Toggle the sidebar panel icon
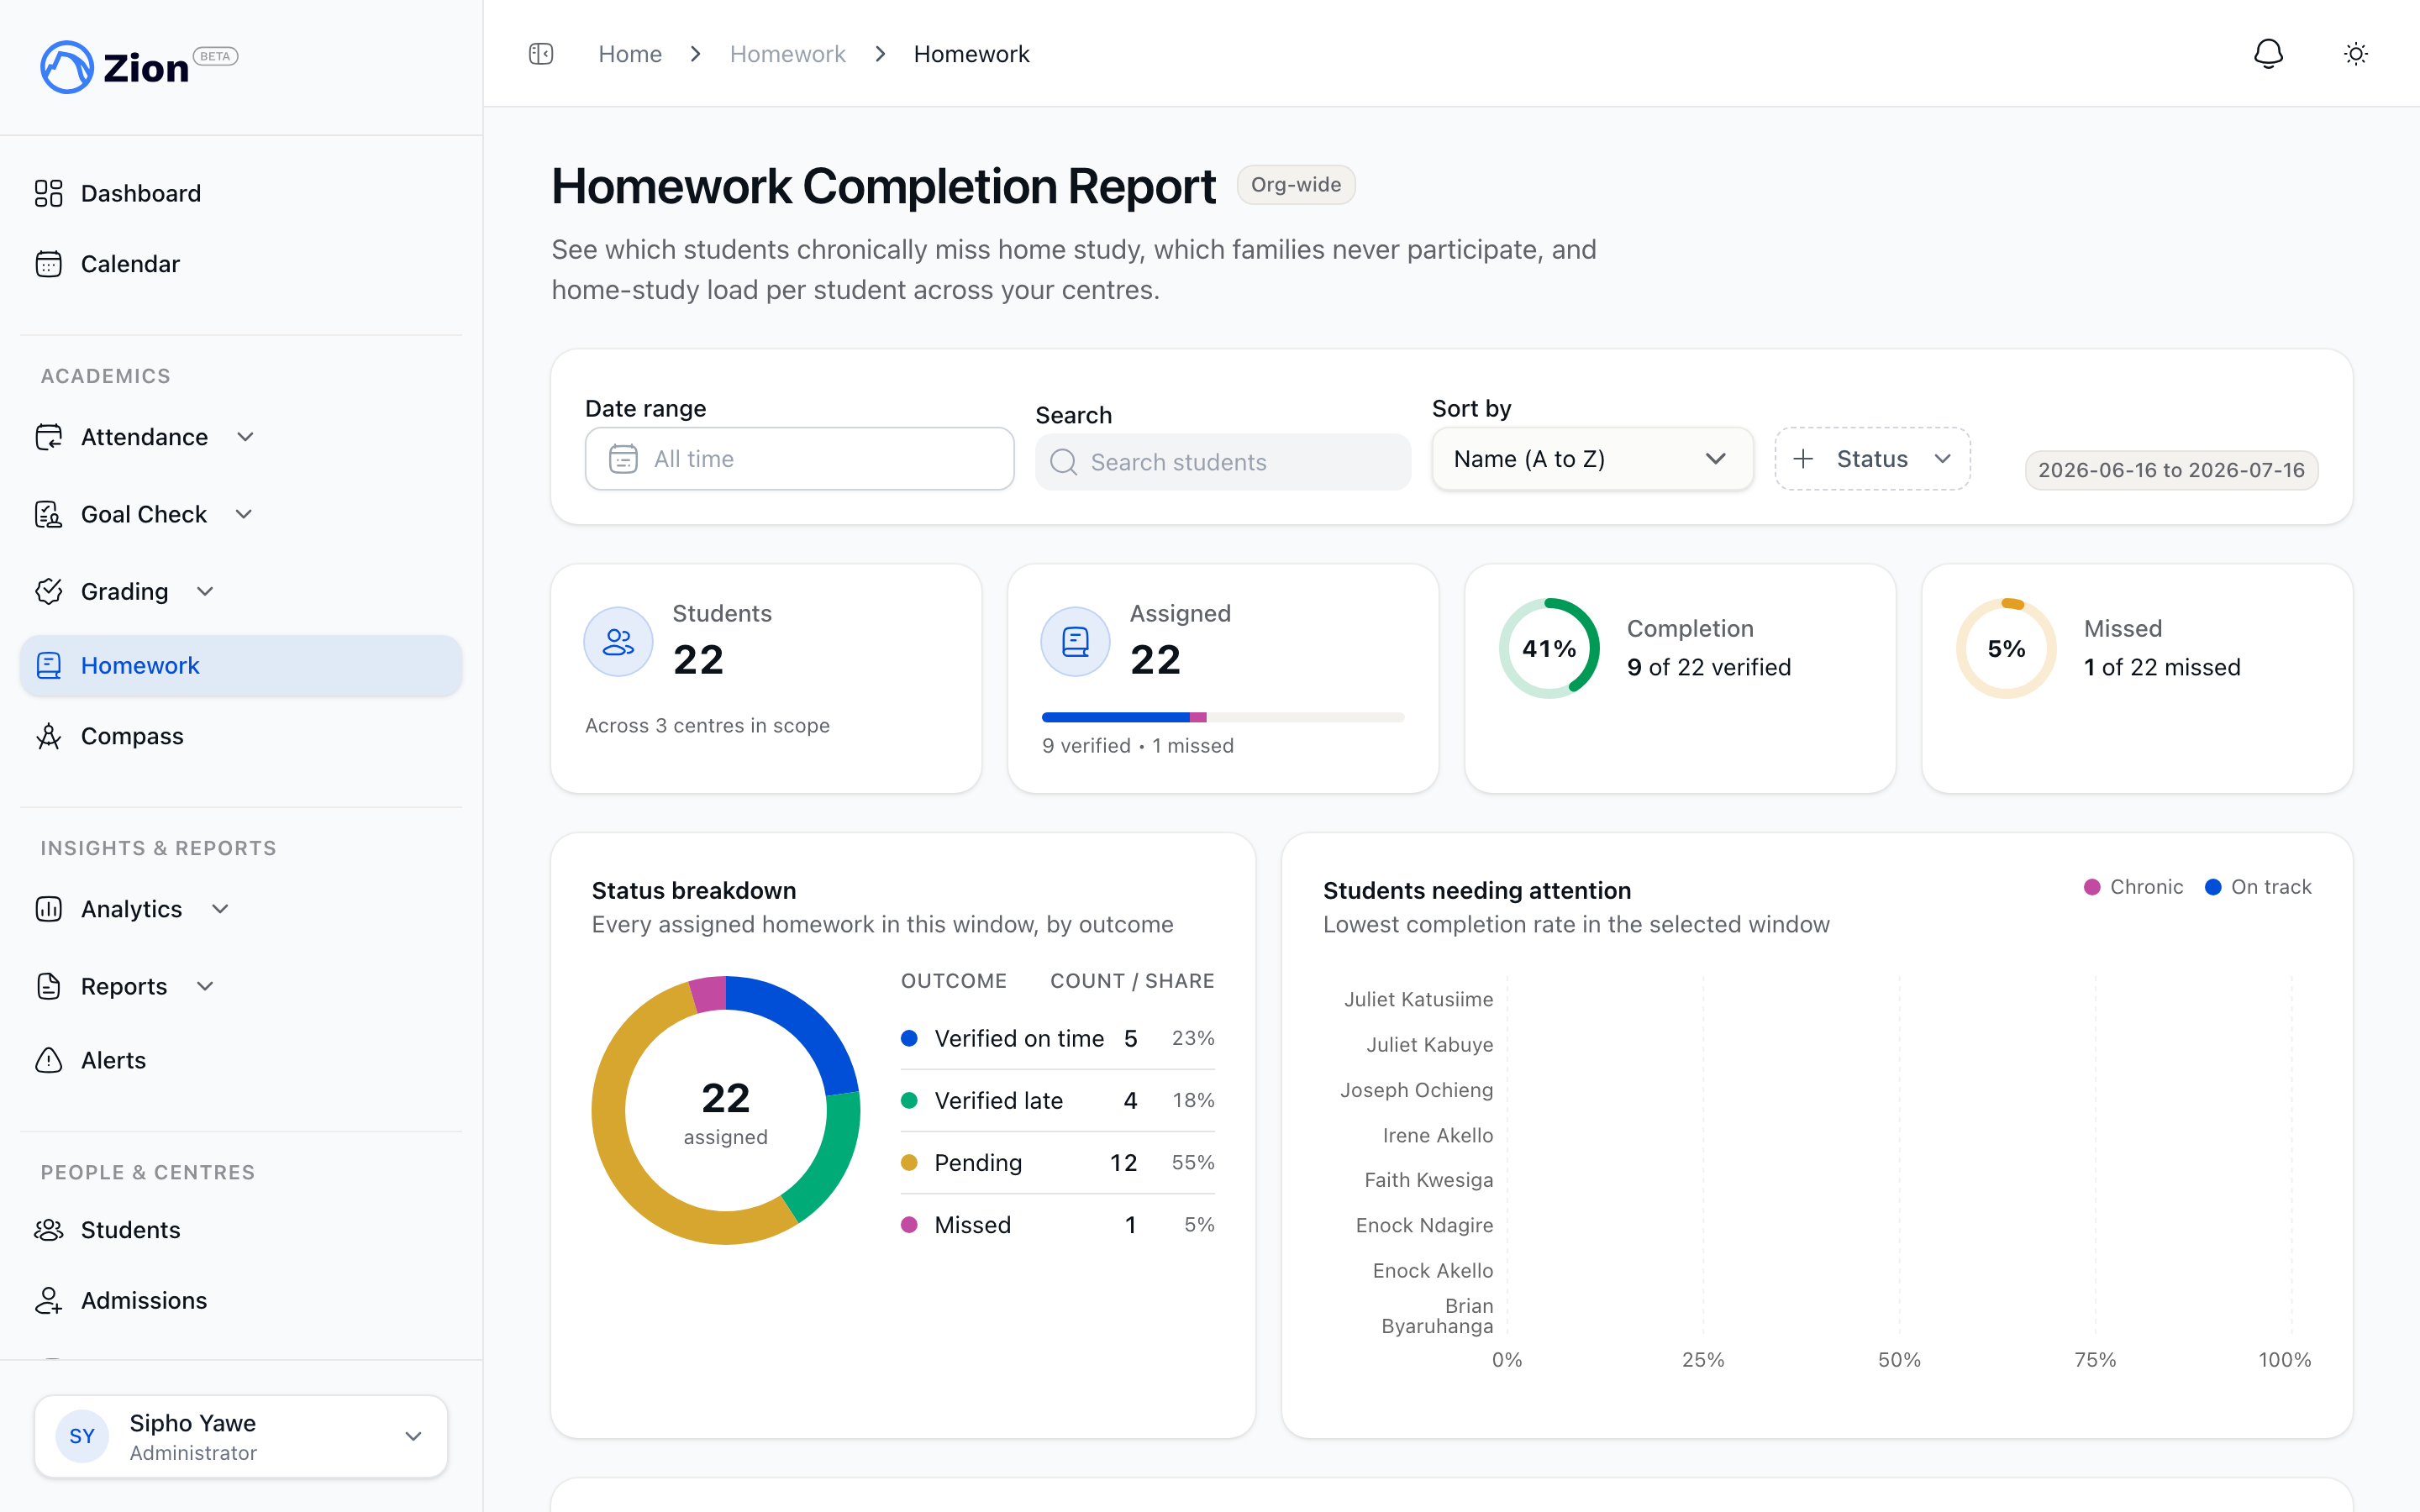This screenshot has width=2420, height=1512. point(541,54)
